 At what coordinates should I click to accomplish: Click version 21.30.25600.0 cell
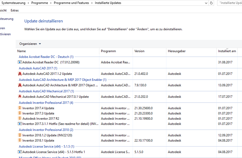coord(143,108)
